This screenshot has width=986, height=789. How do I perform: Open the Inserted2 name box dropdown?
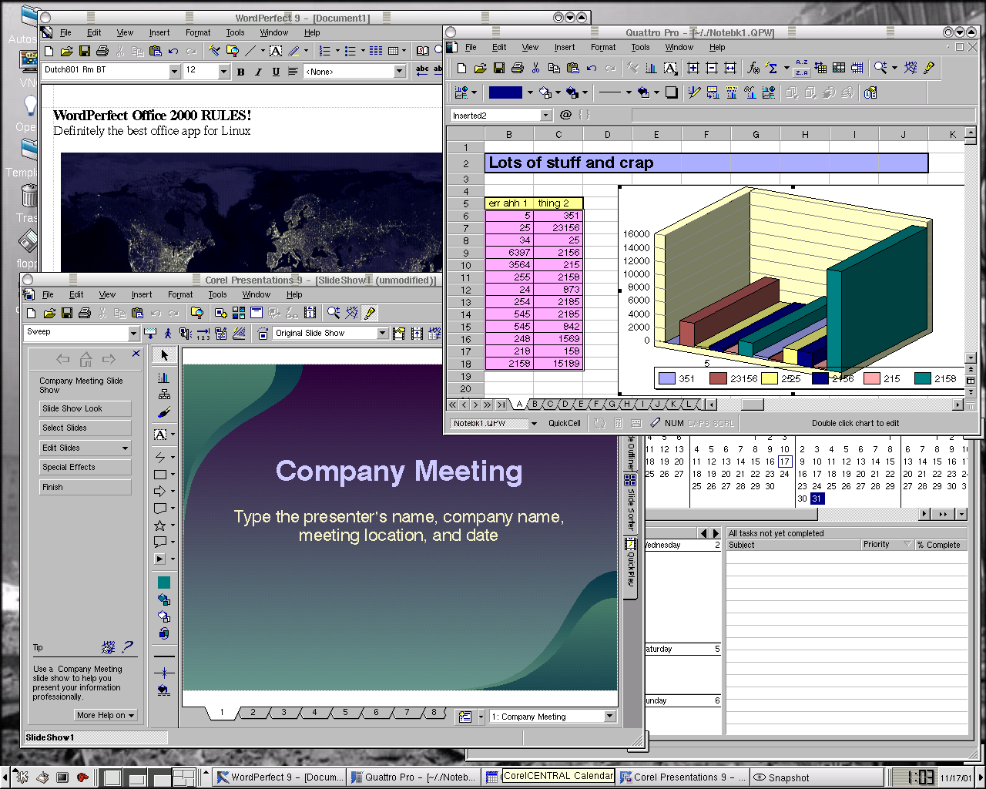pos(546,115)
